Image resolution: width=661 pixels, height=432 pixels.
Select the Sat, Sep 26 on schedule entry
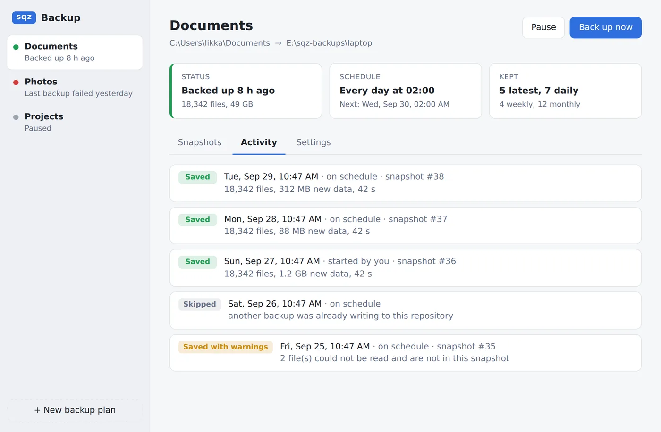406,310
